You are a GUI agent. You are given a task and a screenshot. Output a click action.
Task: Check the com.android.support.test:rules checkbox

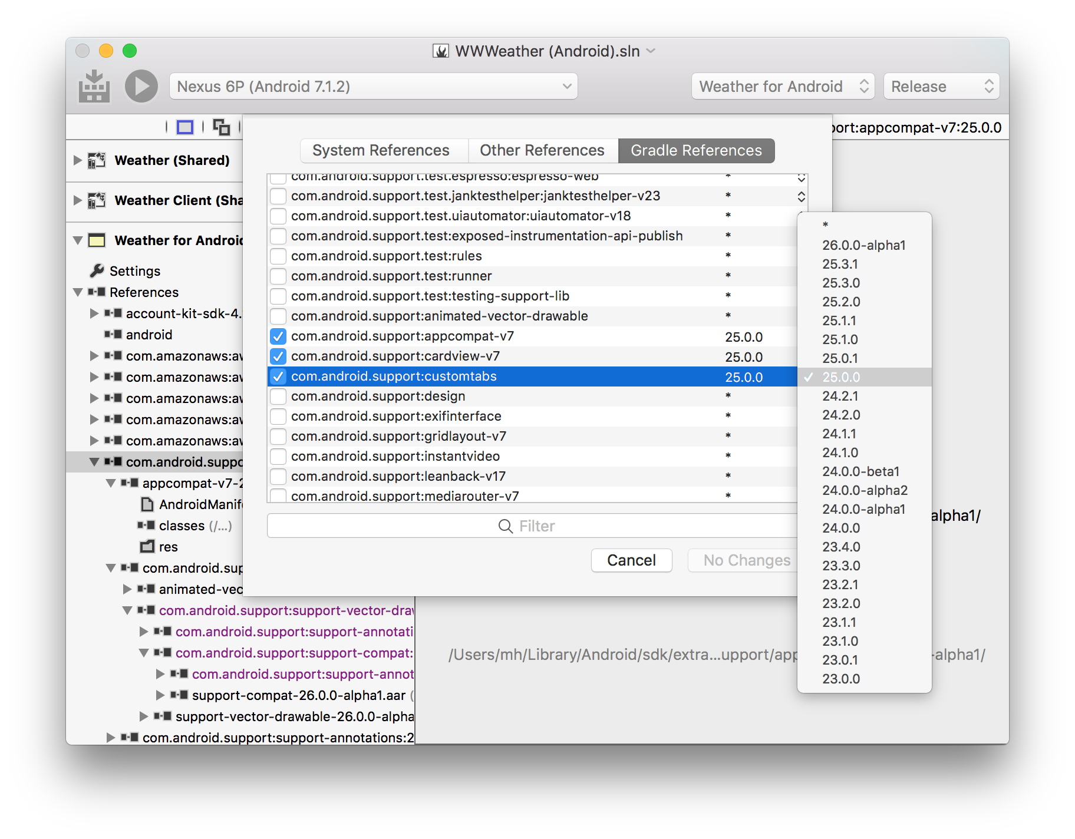(278, 256)
